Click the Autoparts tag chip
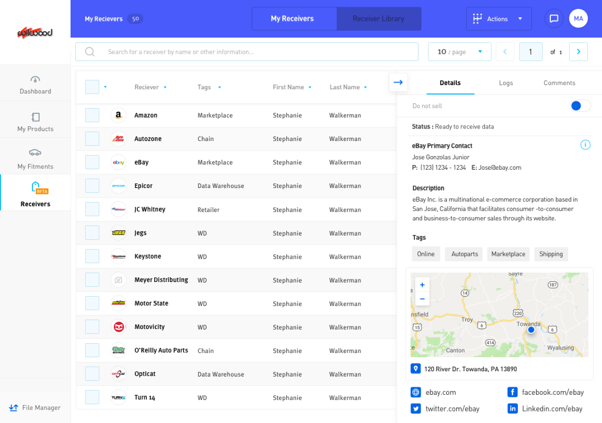Image resolution: width=602 pixels, height=423 pixels. 465,254
